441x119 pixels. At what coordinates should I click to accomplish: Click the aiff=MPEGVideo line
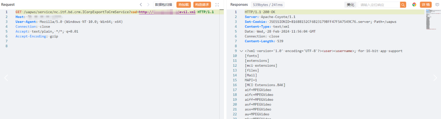(259, 99)
